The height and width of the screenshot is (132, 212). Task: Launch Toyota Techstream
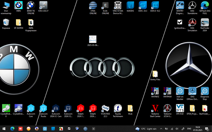point(118,111)
